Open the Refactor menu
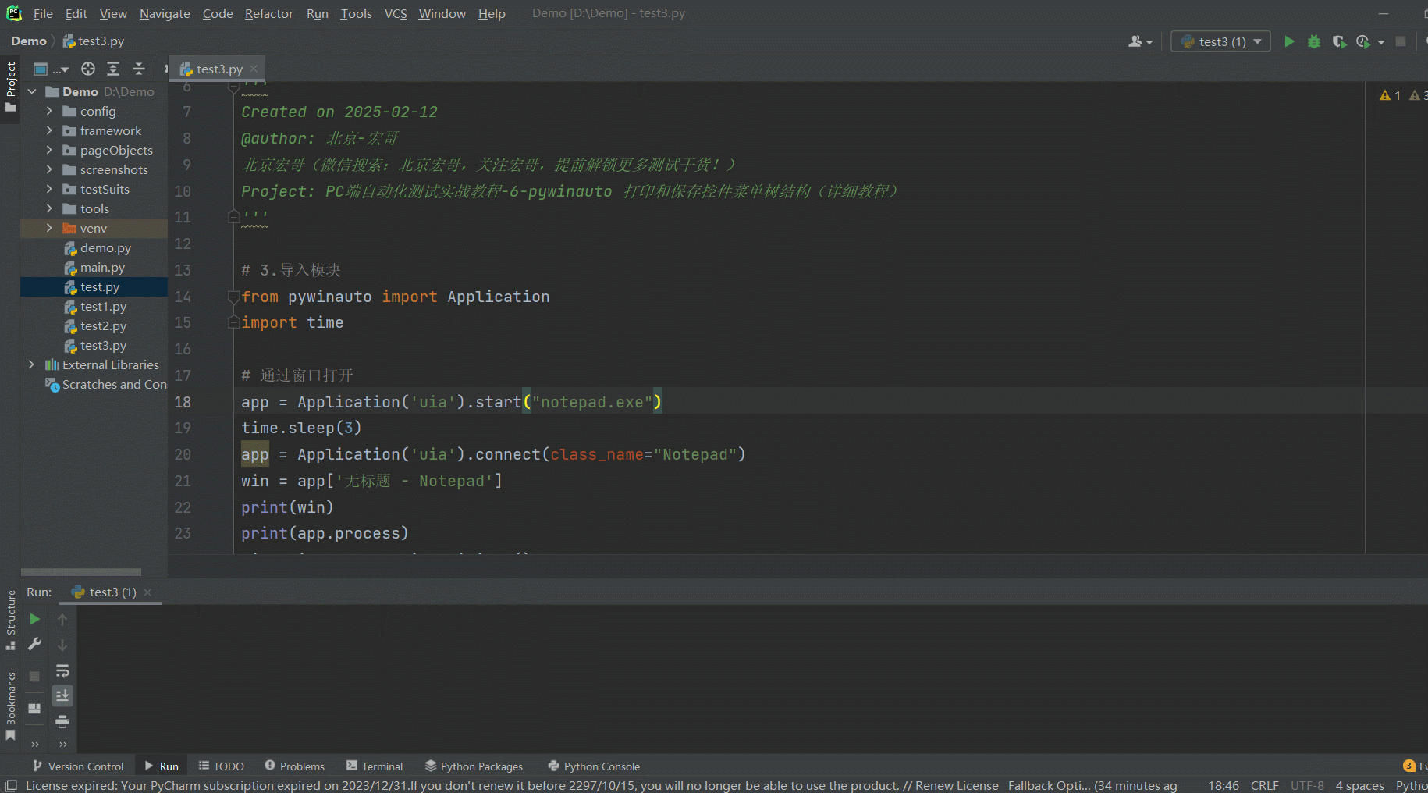Screen dimensions: 1428x793 point(268,13)
